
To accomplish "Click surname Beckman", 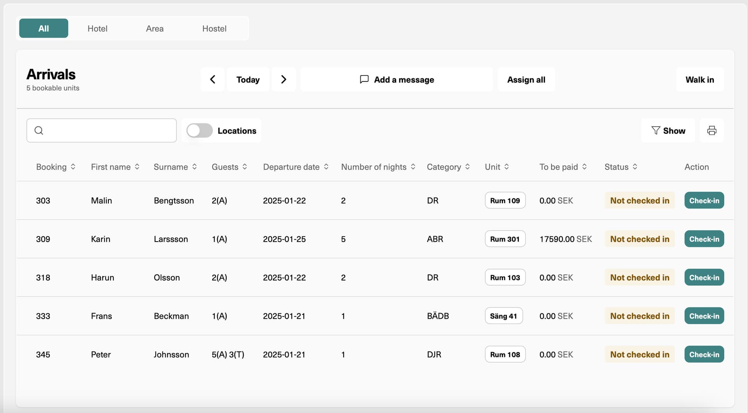I will 171,316.
